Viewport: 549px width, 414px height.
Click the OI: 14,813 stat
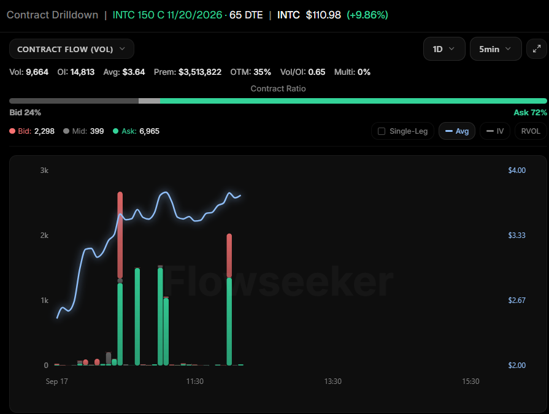pos(76,72)
